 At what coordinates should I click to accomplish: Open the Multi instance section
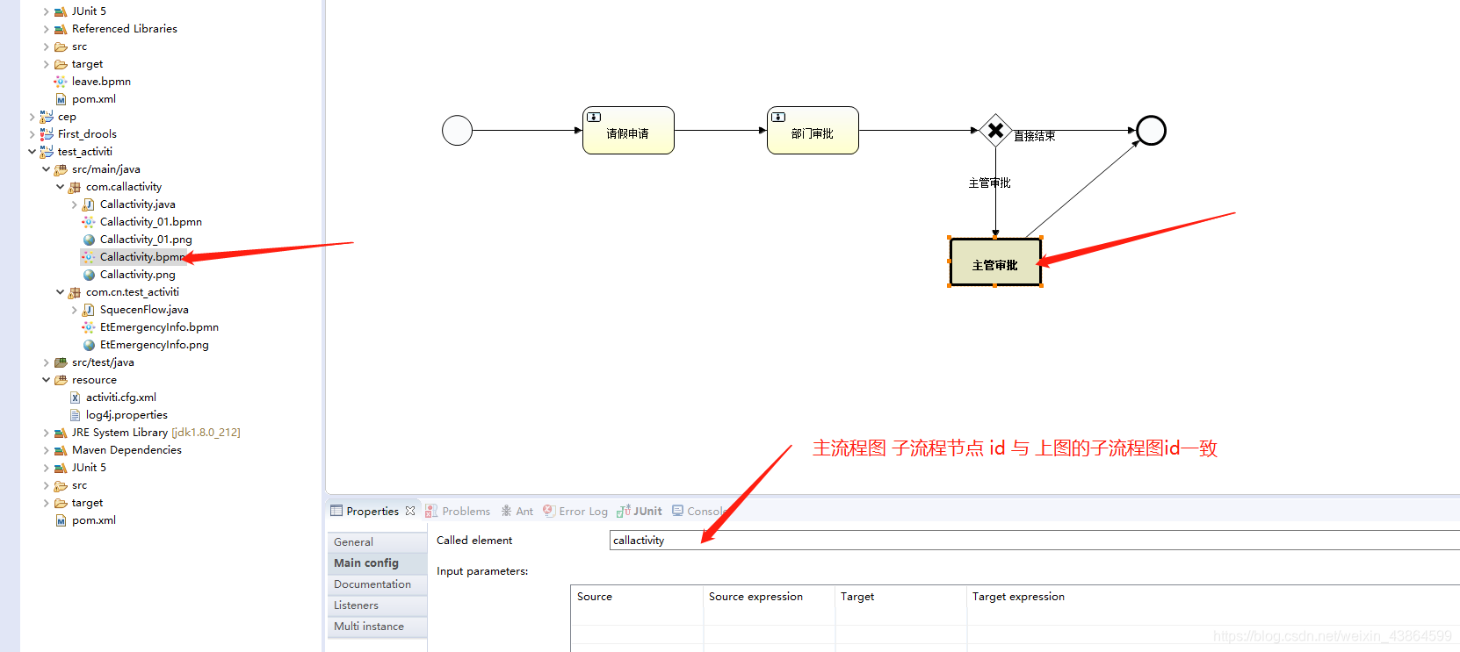click(378, 627)
